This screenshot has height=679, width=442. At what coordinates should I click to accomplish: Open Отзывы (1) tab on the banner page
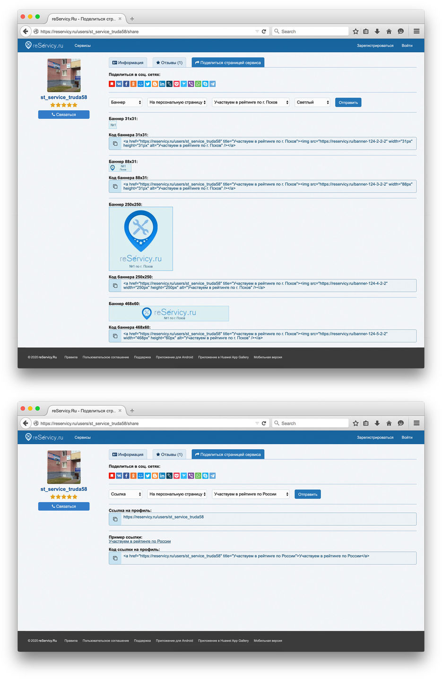click(169, 62)
